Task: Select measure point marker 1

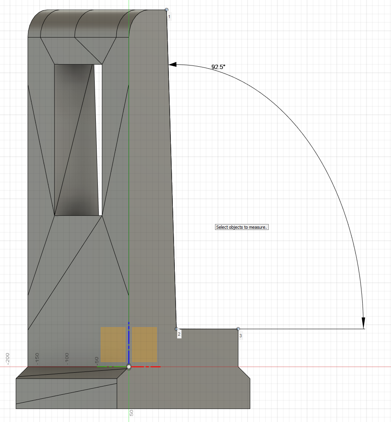Action: point(167,9)
